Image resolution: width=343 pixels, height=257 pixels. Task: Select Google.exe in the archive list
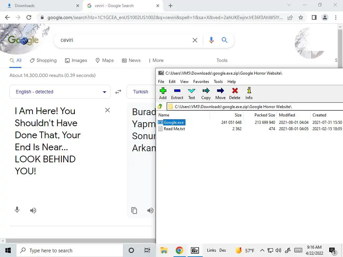point(174,122)
